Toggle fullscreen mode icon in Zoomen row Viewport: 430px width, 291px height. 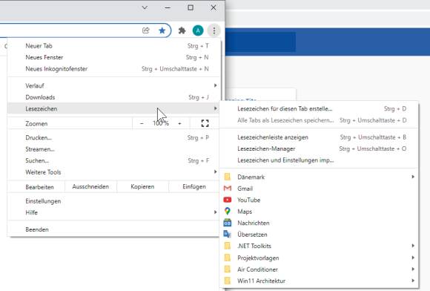(205, 123)
